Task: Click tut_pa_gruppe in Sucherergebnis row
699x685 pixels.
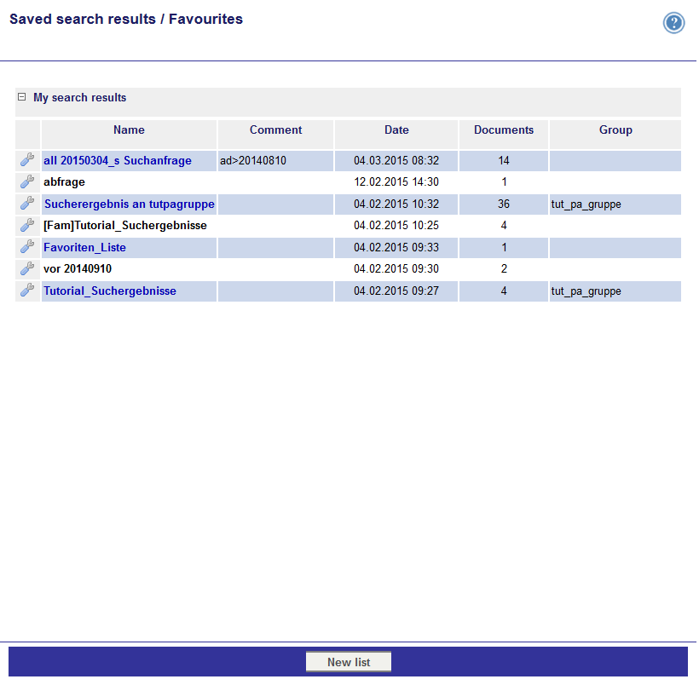Action: [586, 204]
